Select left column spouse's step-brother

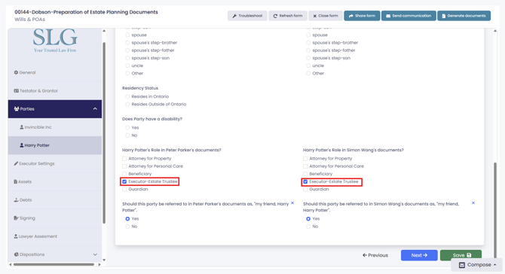(x=127, y=43)
